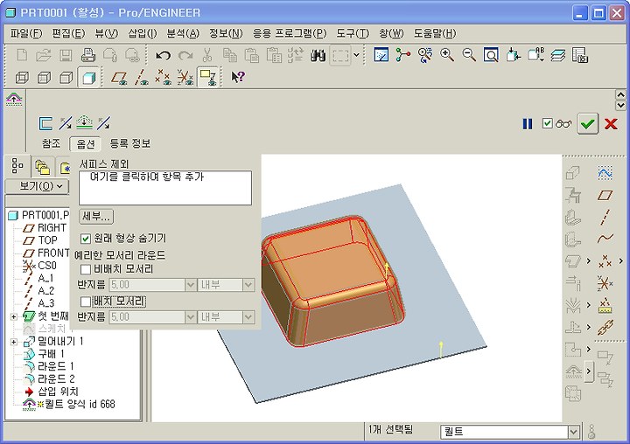Click the red X cancel icon
Screen dimensions: 630x444
tap(611, 123)
